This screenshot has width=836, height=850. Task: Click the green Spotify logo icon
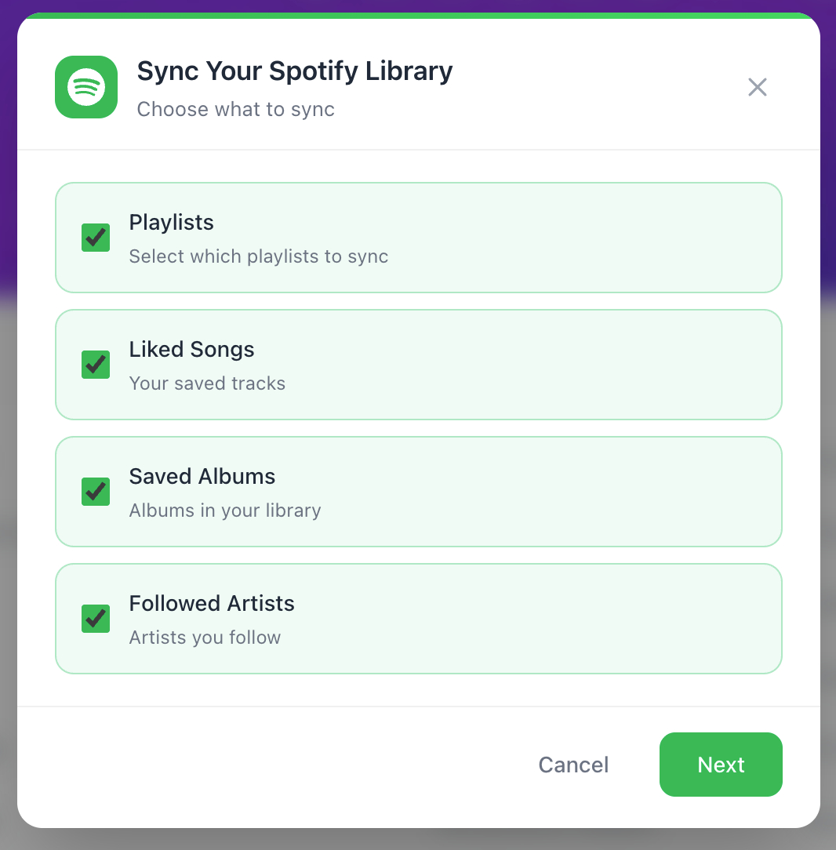pos(86,87)
